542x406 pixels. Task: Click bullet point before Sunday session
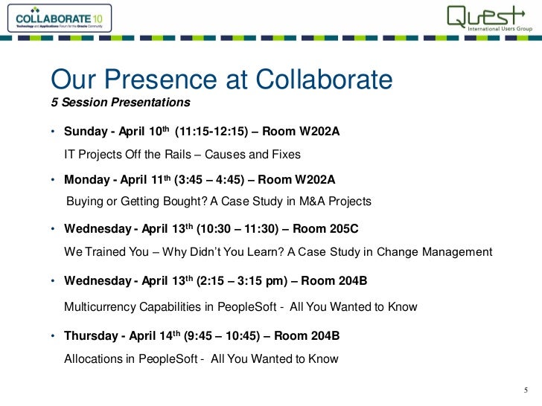53,132
